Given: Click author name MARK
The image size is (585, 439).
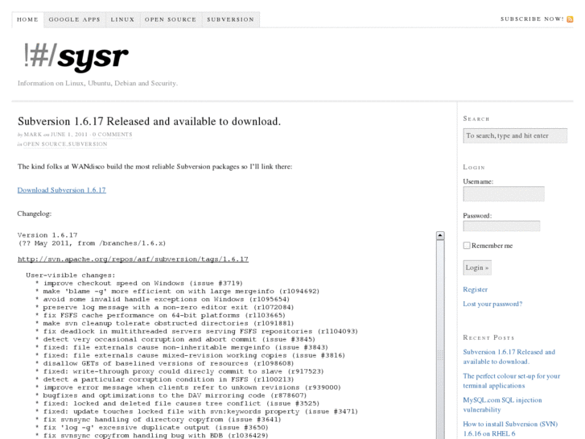Looking at the screenshot, I should coord(33,135).
